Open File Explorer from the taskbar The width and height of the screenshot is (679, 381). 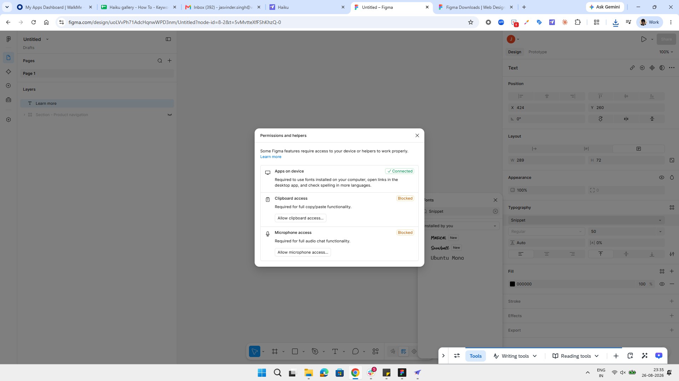pyautogui.click(x=308, y=373)
